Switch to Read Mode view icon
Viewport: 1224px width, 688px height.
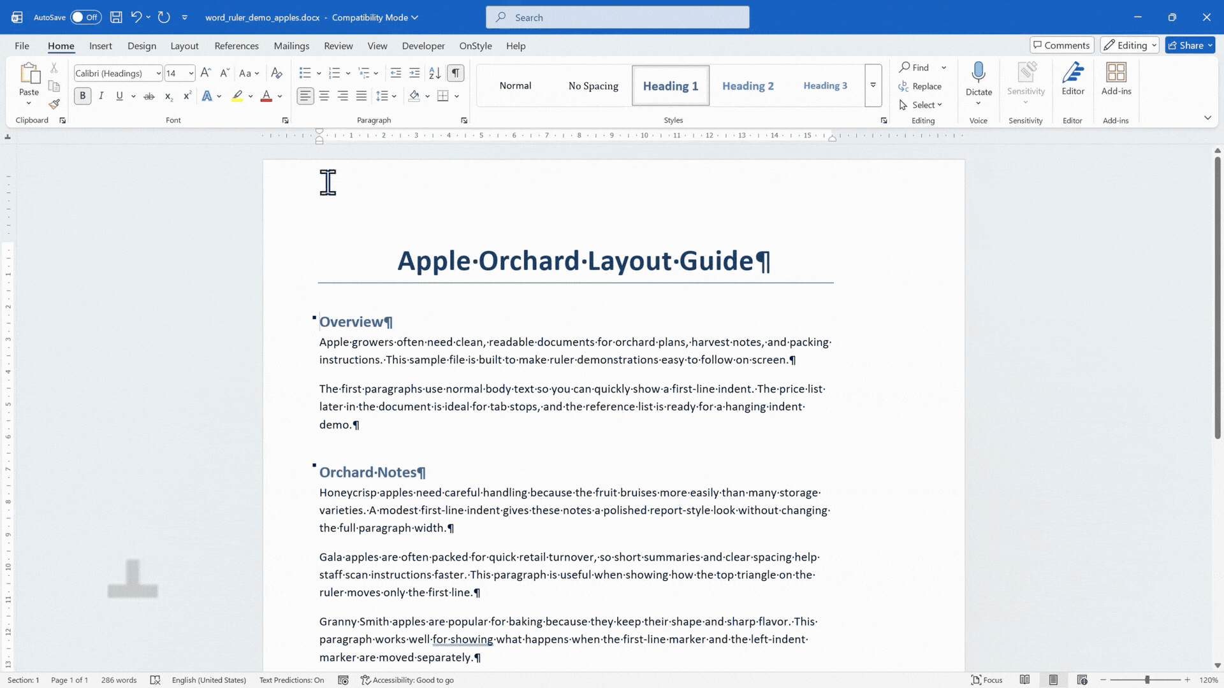coord(1024,680)
